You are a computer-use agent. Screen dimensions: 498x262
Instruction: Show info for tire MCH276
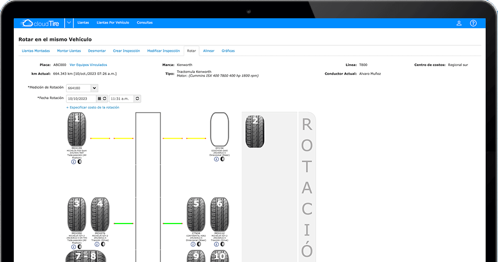97,244
